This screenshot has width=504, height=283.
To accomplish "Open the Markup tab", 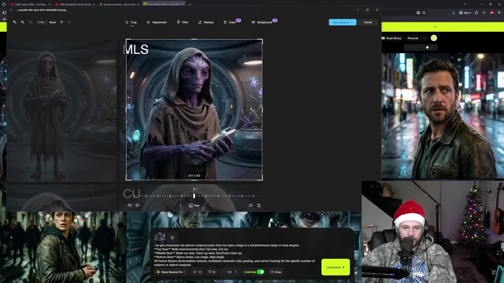I will [x=206, y=22].
